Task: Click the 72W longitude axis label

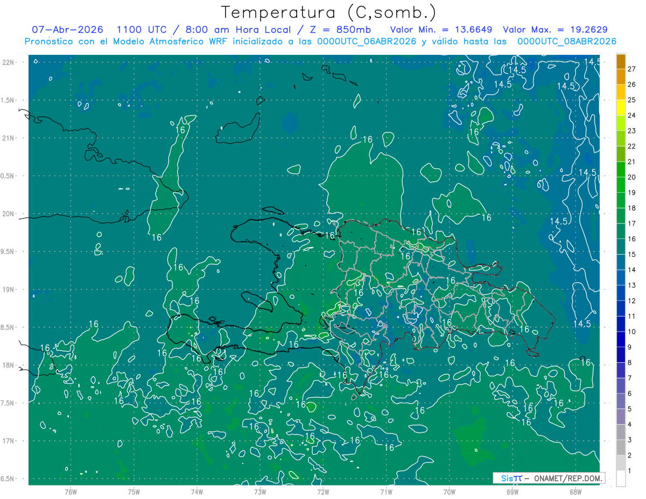Action: pyautogui.click(x=323, y=491)
